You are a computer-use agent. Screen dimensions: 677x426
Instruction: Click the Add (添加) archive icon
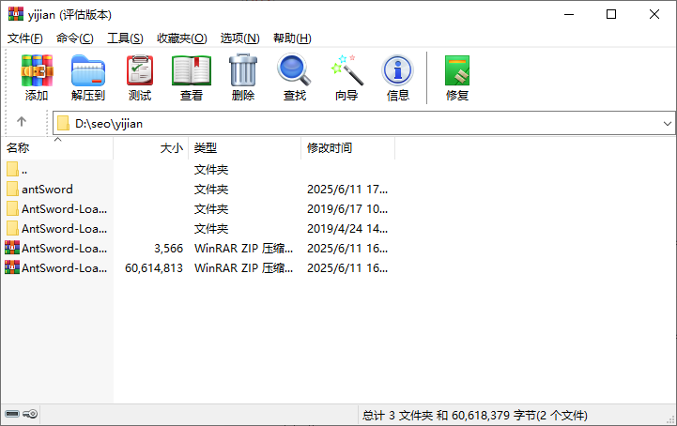click(x=38, y=70)
